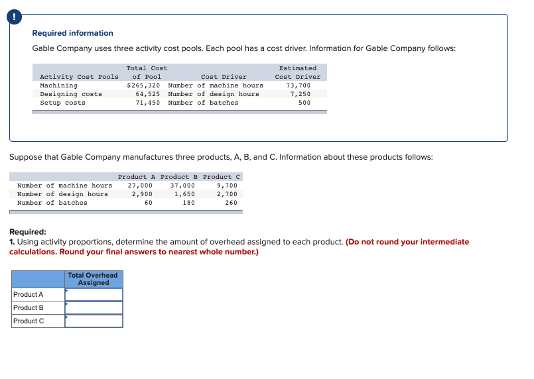Click Product C design hours '2,700'
Screen dimensions: 534x379
tap(227, 194)
